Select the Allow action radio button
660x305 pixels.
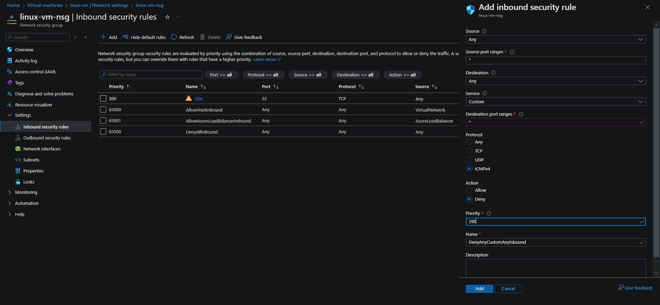tap(469, 190)
